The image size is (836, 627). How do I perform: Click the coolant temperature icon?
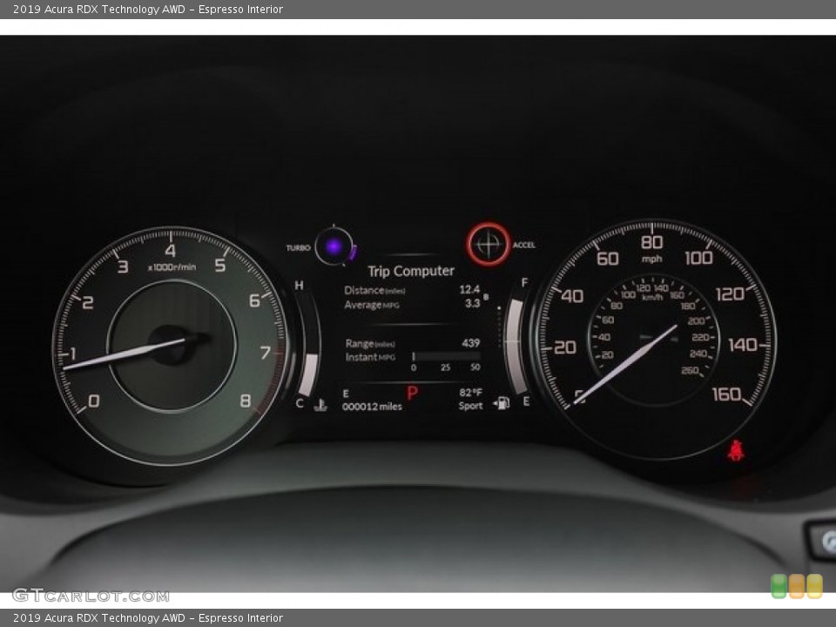coord(320,405)
